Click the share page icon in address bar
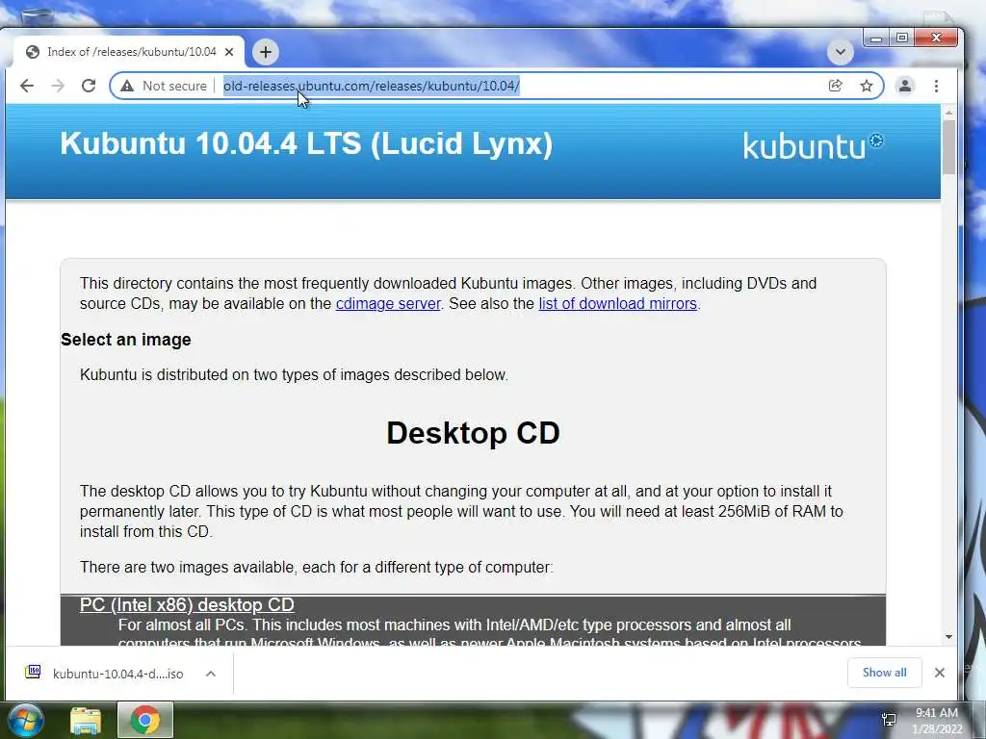Viewport: 986px width, 739px height. click(x=835, y=86)
